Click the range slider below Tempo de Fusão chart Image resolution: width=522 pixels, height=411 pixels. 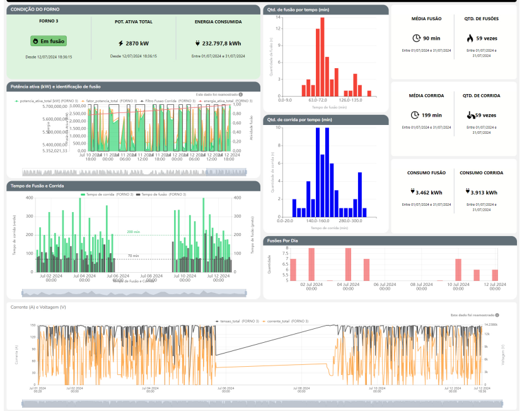click(x=134, y=293)
